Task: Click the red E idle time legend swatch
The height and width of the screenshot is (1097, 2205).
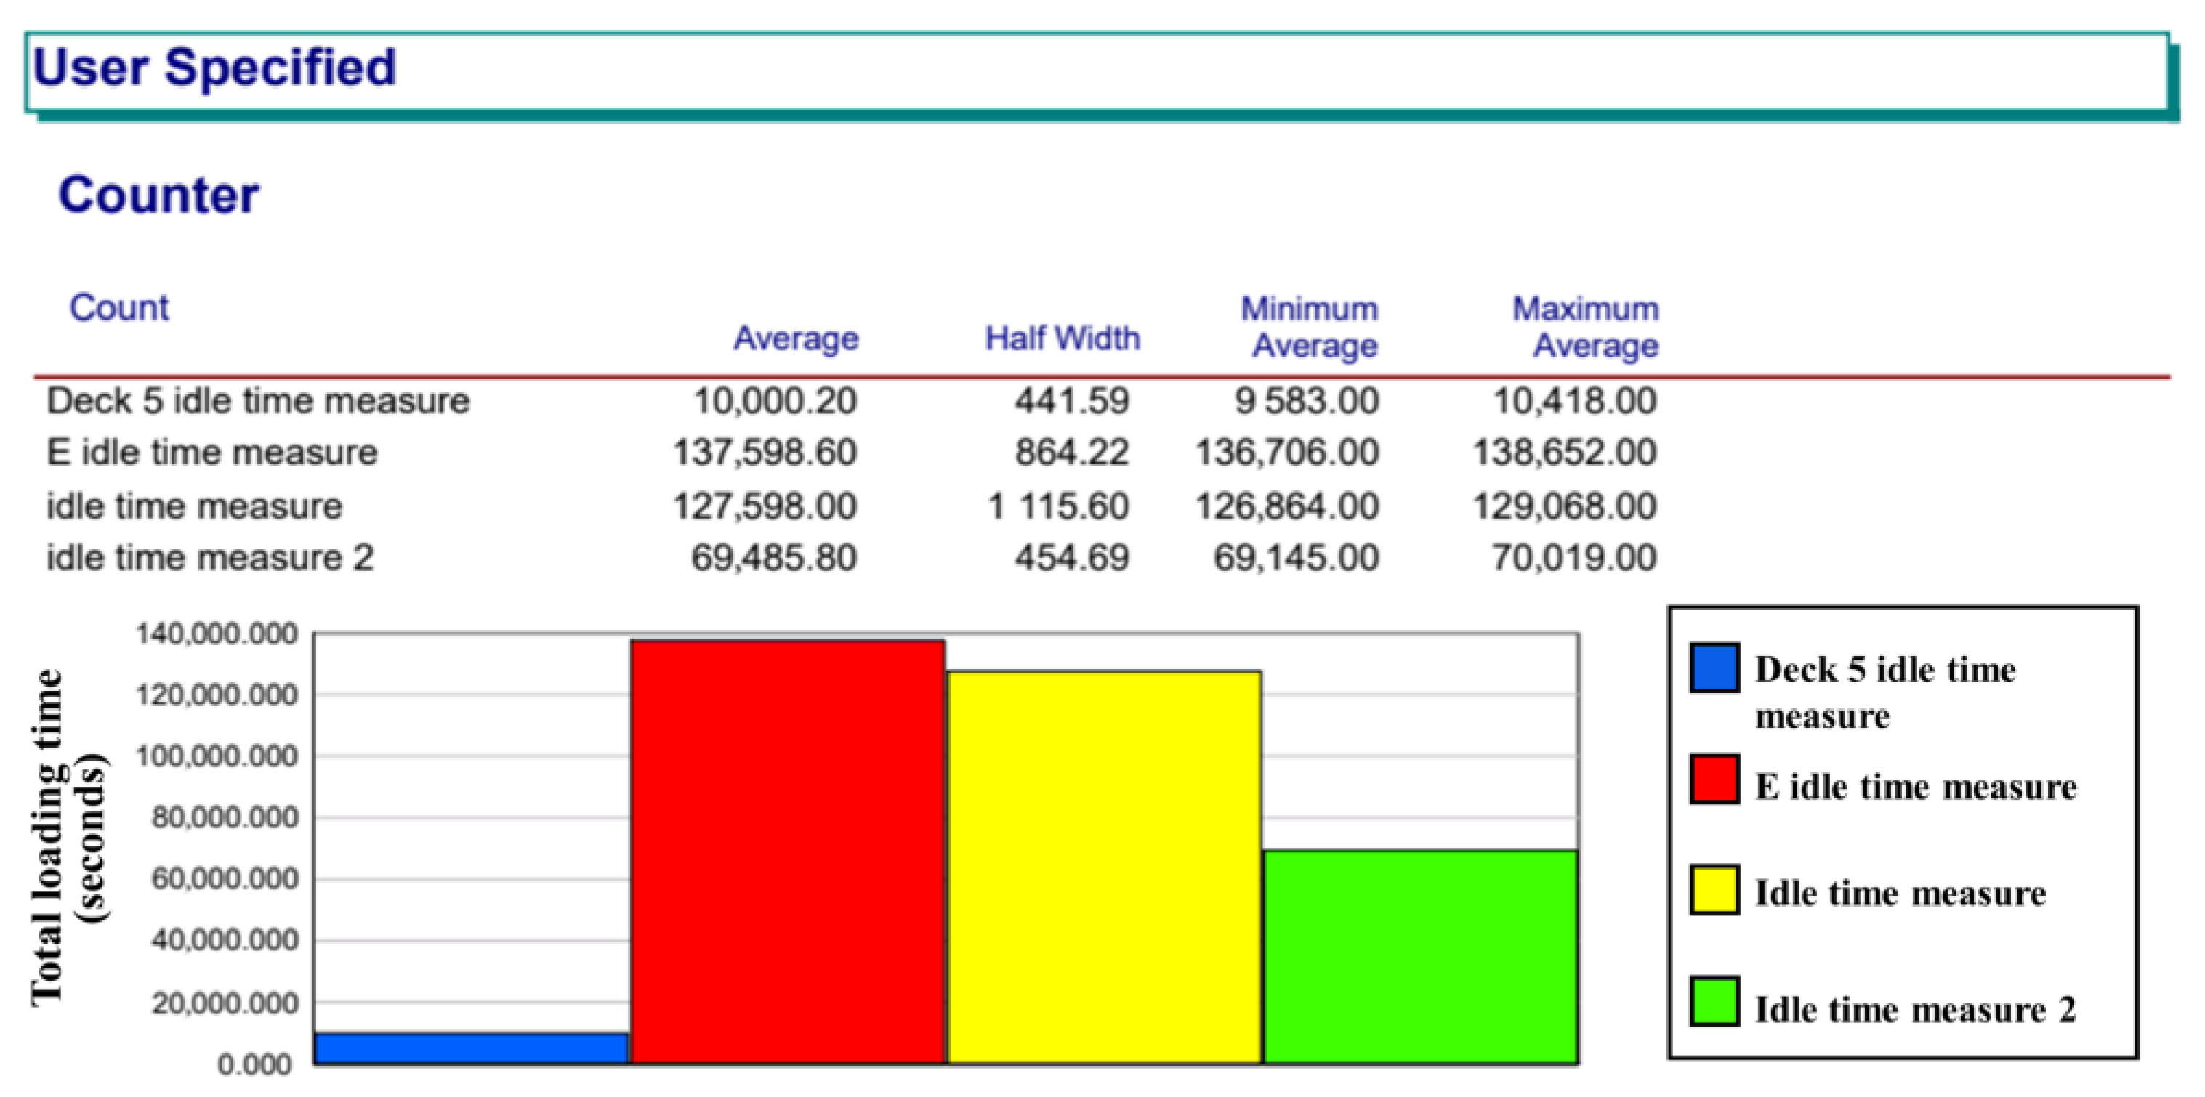Action: (x=1714, y=779)
